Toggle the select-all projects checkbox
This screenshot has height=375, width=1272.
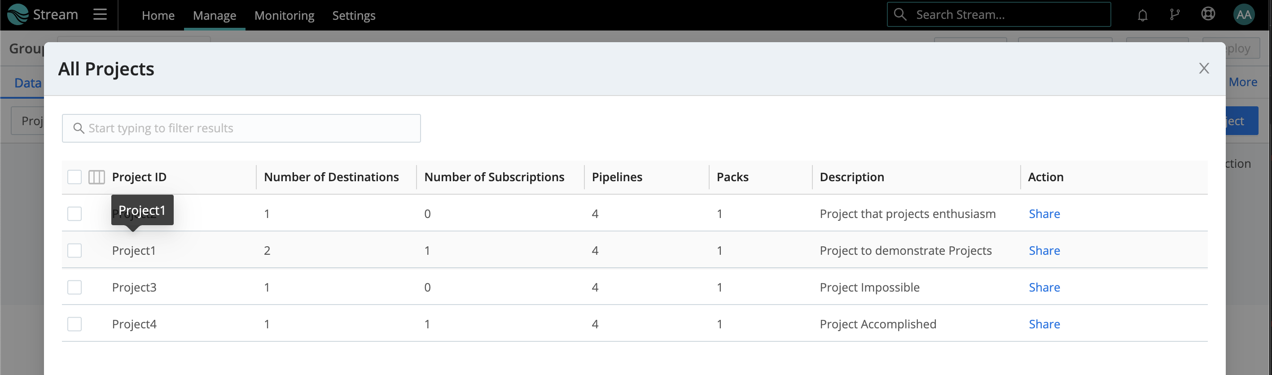[x=75, y=177]
